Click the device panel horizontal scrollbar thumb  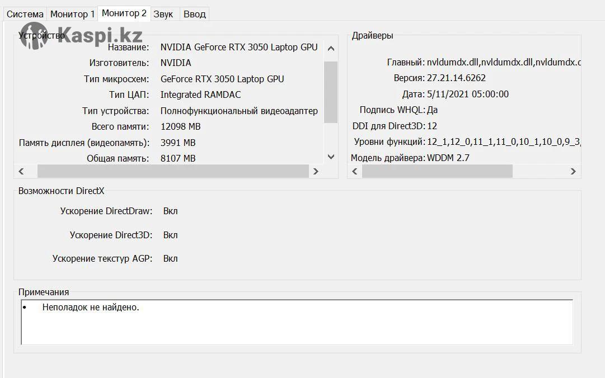(173, 171)
